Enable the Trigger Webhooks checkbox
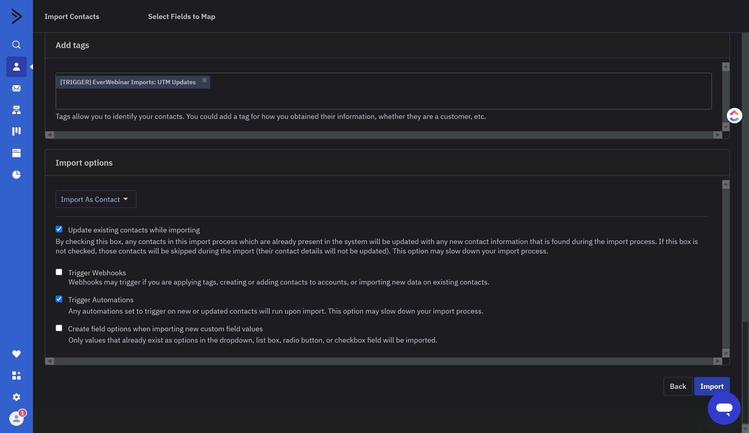Screen dimensions: 749x433 [x=59, y=272]
